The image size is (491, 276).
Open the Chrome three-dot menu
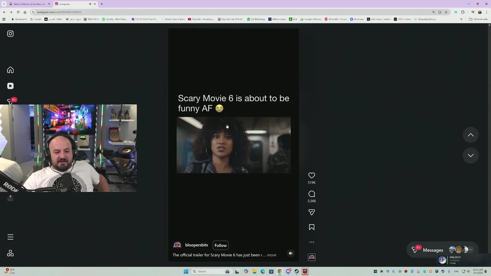[487, 12]
